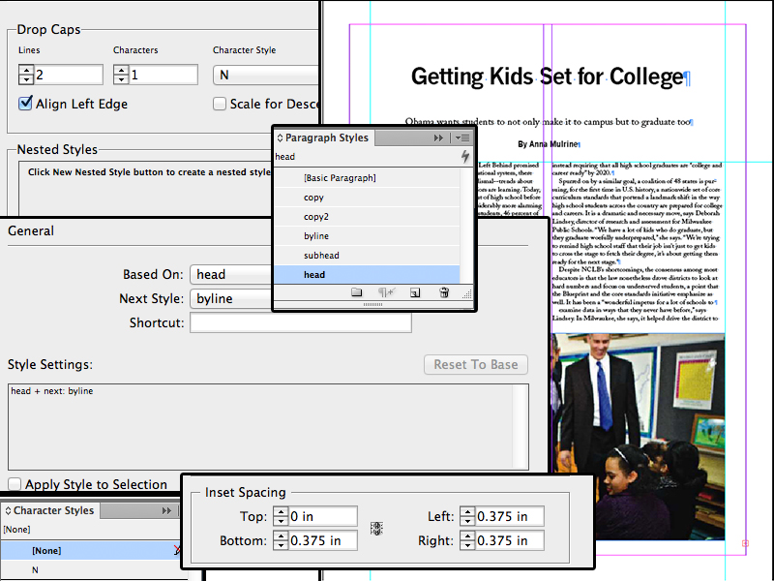This screenshot has width=774, height=581.
Task: Click the Shortcut input field
Action: coord(300,323)
